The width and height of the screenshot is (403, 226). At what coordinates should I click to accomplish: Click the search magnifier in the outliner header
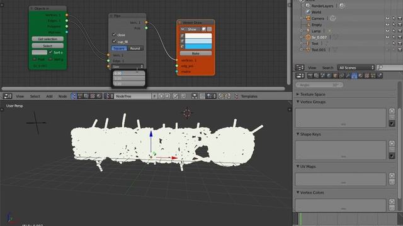(380, 68)
